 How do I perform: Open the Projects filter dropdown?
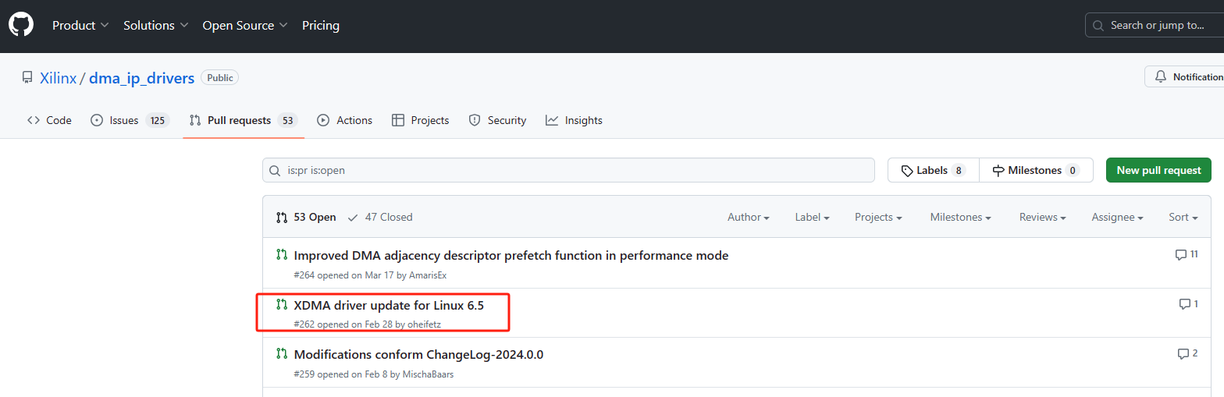coord(878,217)
